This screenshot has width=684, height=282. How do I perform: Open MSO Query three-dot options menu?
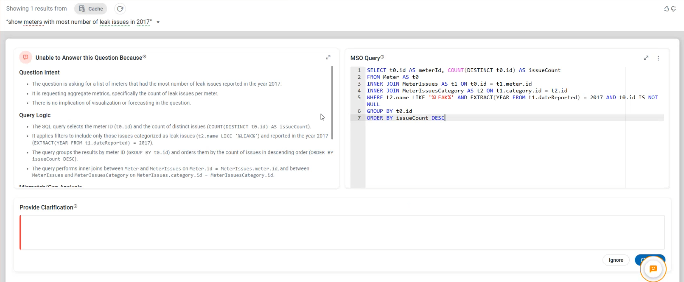658,58
